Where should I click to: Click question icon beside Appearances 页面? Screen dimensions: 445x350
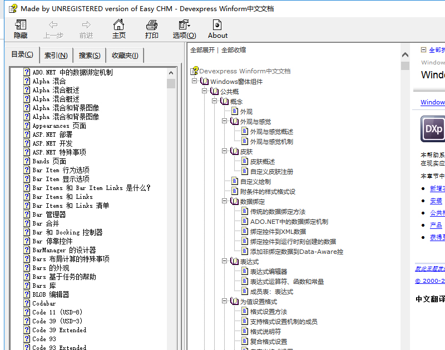27,125
